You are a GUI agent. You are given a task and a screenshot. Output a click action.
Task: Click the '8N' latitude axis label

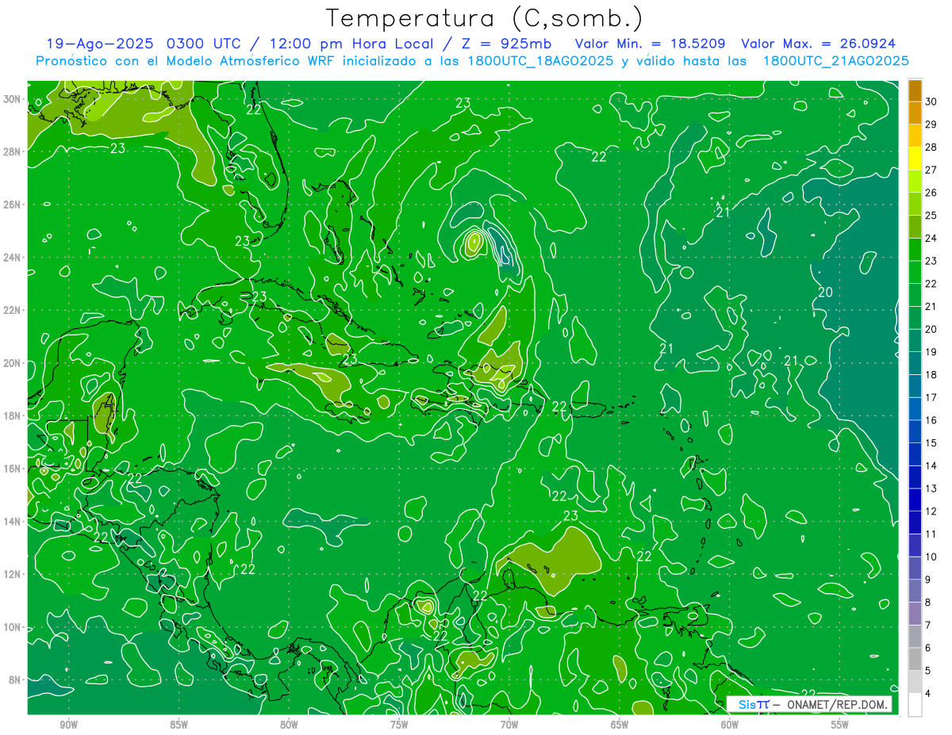pyautogui.click(x=15, y=679)
